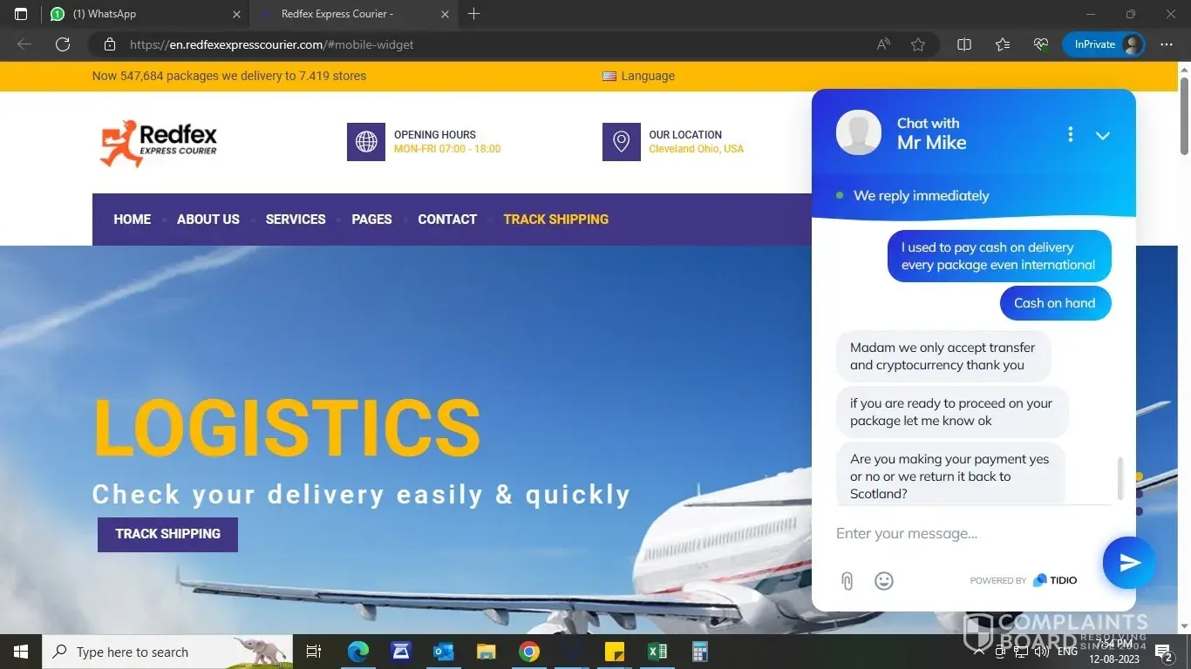Click the 'Cleveland Ohio, USA' location text

[697, 149]
